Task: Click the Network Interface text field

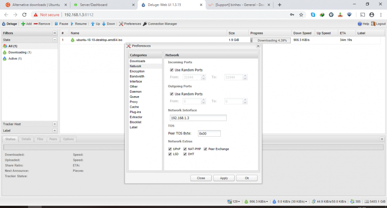Action: (198, 118)
